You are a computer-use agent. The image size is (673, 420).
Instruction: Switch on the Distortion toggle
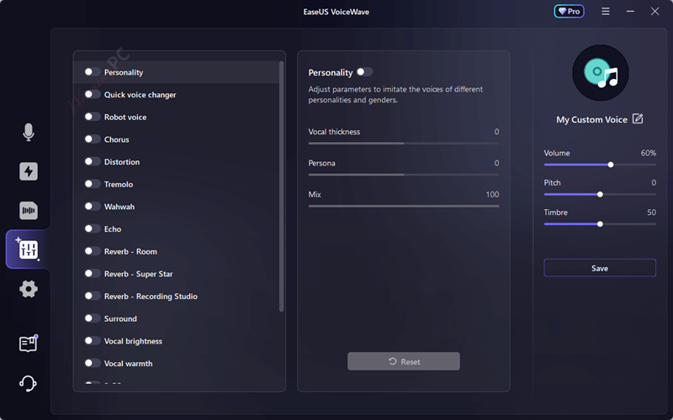click(93, 161)
